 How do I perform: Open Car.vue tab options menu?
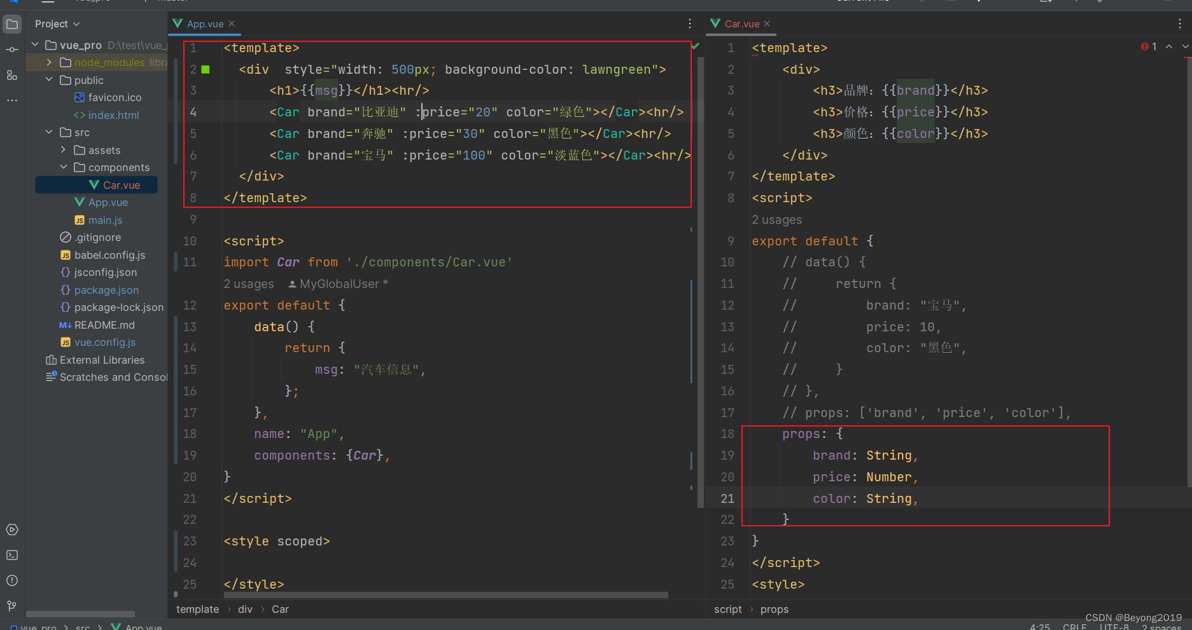(x=1180, y=24)
